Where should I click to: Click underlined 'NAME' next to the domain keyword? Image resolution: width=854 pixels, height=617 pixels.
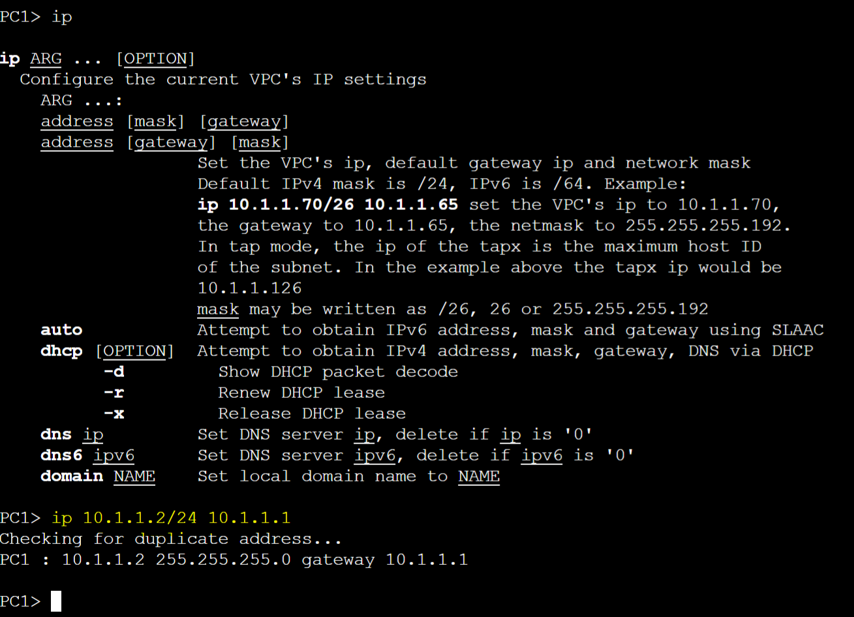pos(134,476)
